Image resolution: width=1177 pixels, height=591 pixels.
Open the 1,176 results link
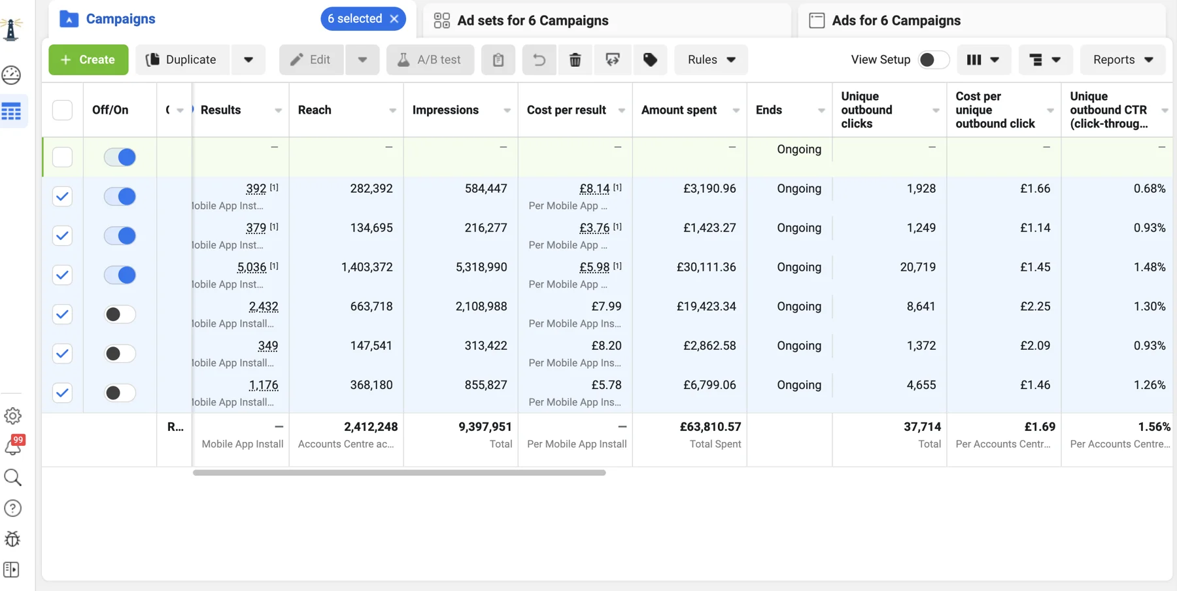point(264,385)
